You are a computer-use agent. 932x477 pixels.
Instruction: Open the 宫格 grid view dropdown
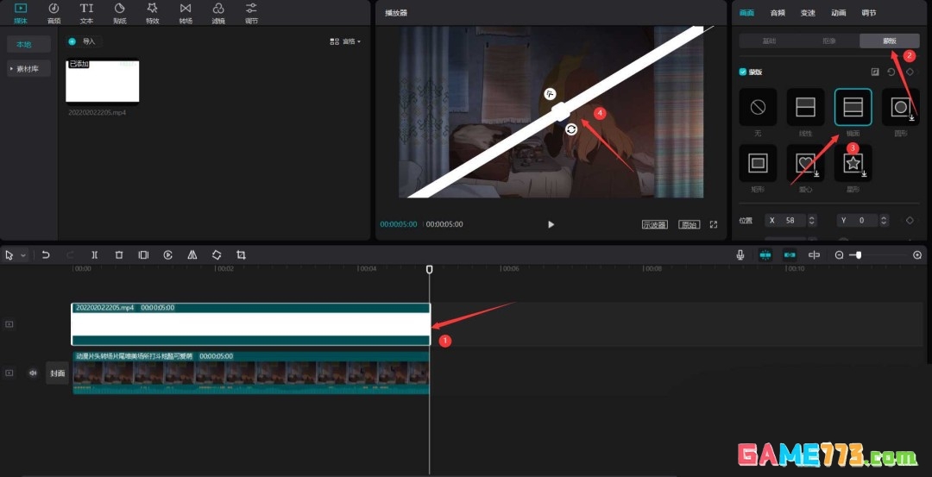click(345, 41)
